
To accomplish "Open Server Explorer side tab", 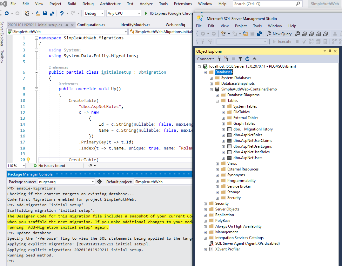I will 2,34.
